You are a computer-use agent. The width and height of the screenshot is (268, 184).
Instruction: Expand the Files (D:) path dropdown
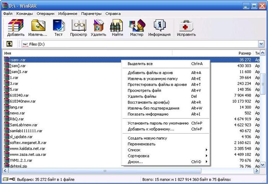pyautogui.click(x=261, y=44)
